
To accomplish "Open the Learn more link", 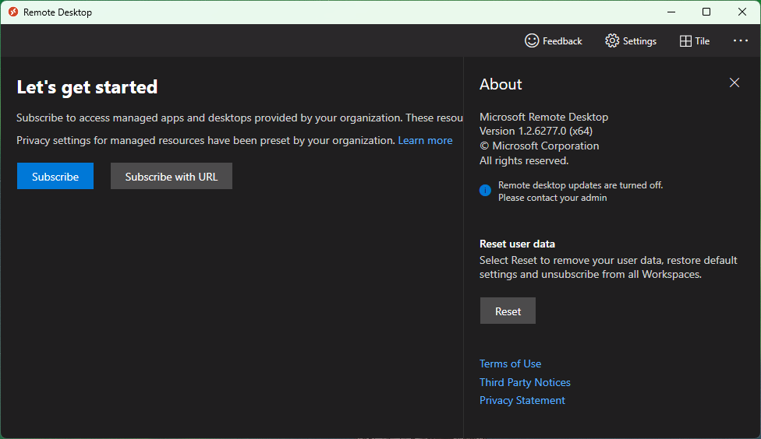I will click(x=425, y=141).
